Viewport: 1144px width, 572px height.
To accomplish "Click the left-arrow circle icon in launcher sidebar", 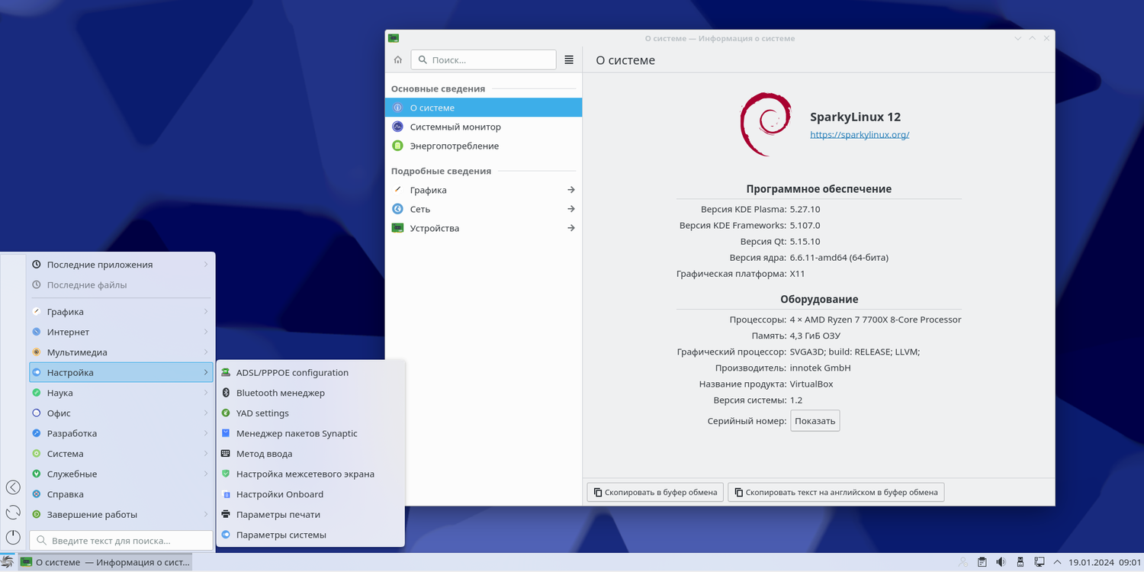I will [x=13, y=487].
